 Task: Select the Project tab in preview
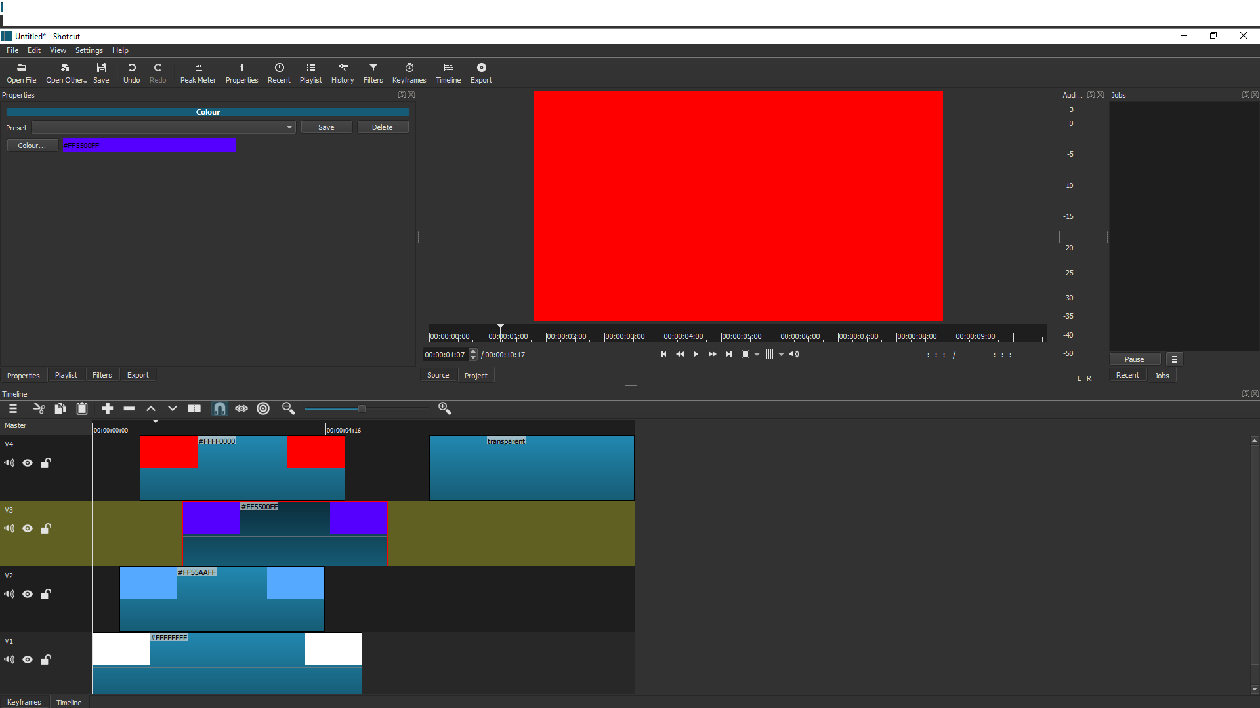point(476,374)
